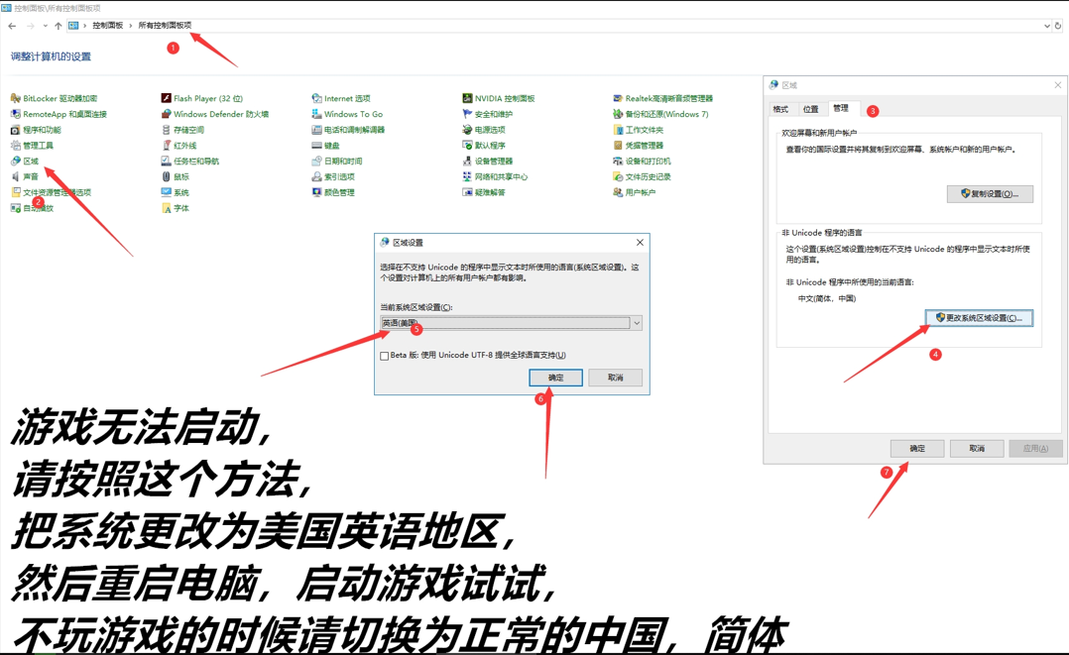
Task: Click 取消 in the 区域 dialog
Action: click(977, 449)
